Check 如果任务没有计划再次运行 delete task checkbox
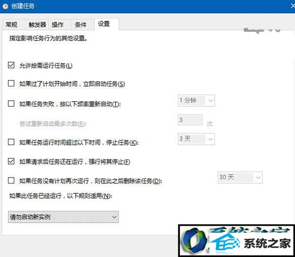Viewport: 295px width, 257px height. click(11, 181)
